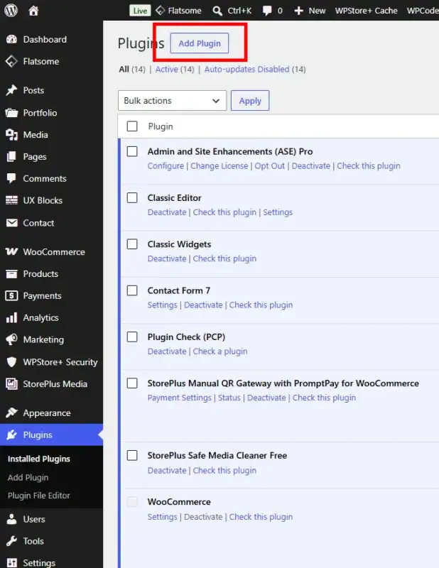The width and height of the screenshot is (439, 568).
Task: Open Add Plugin in sidebar submenu
Action: tap(28, 477)
